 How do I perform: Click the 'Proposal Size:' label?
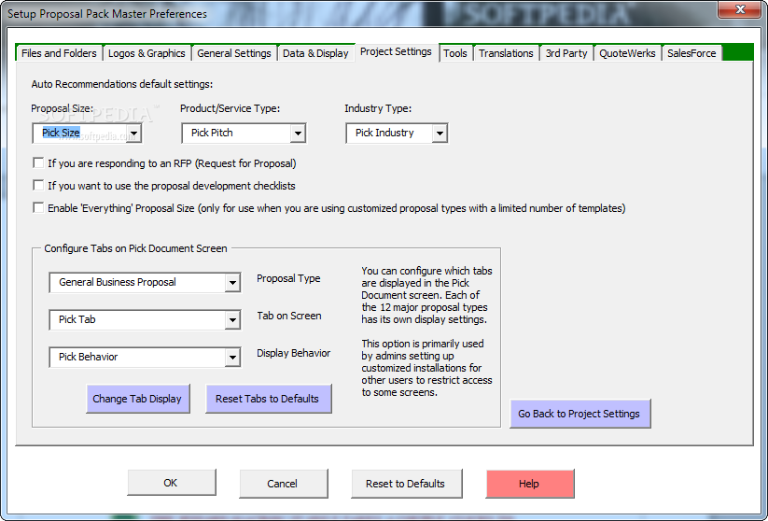[x=63, y=108]
